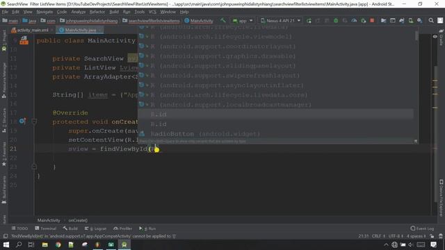The width and height of the screenshot is (445, 250).
Task: Click the green Debug bug icon
Action: (x=336, y=21)
